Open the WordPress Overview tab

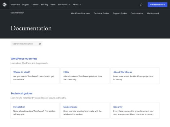click(80, 13)
